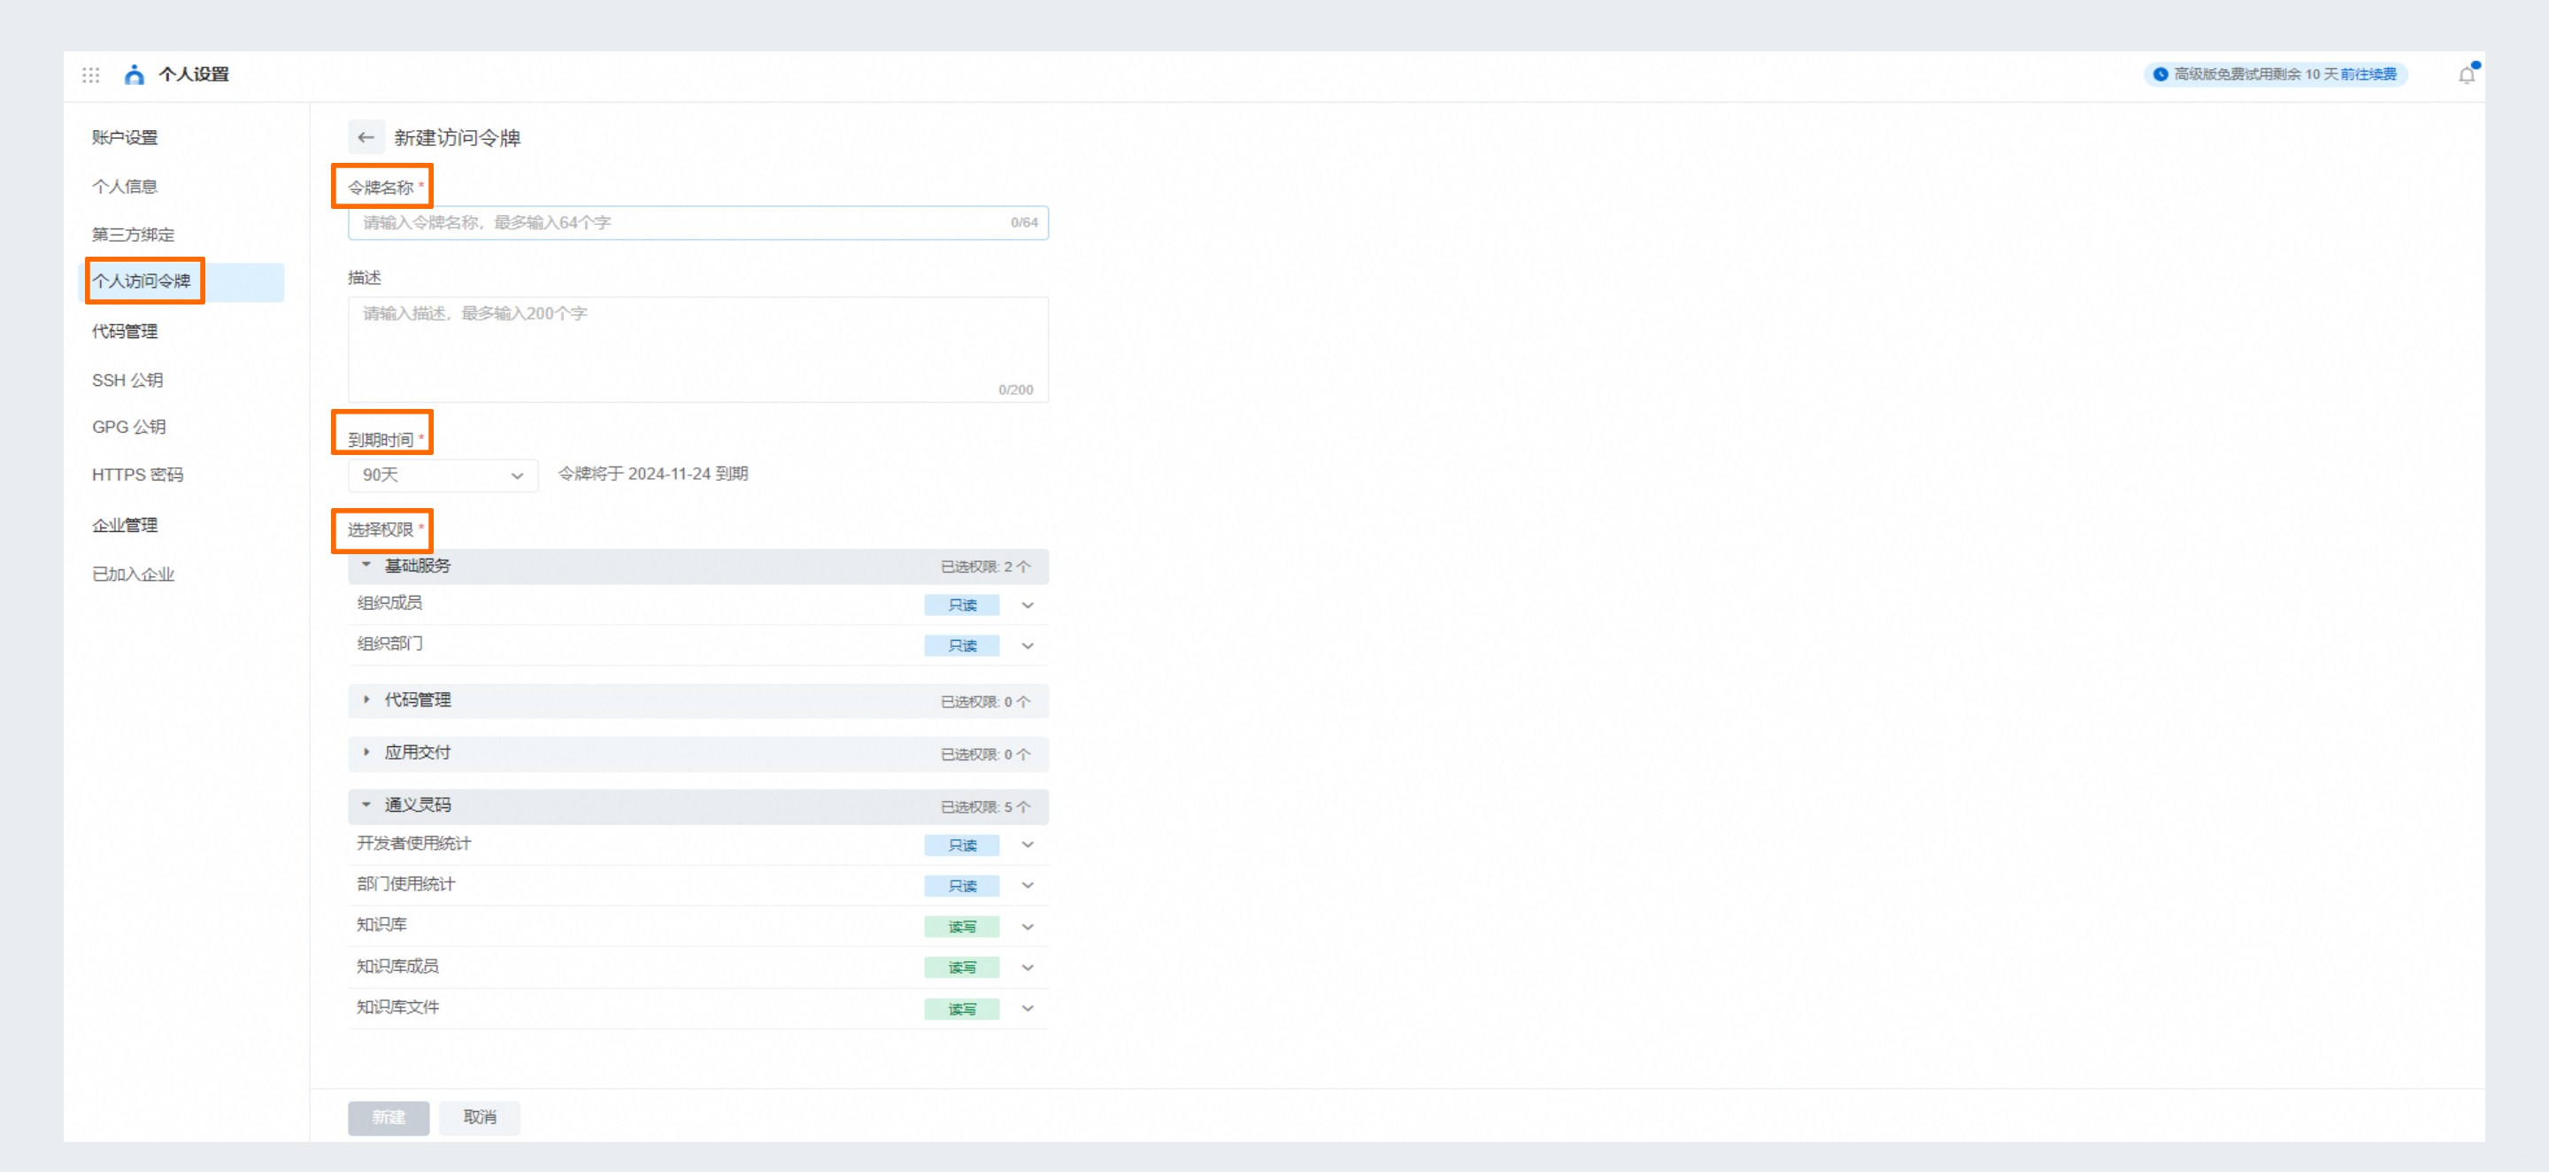
Task: Click the 读写 tag on 知识库 row
Action: (962, 927)
